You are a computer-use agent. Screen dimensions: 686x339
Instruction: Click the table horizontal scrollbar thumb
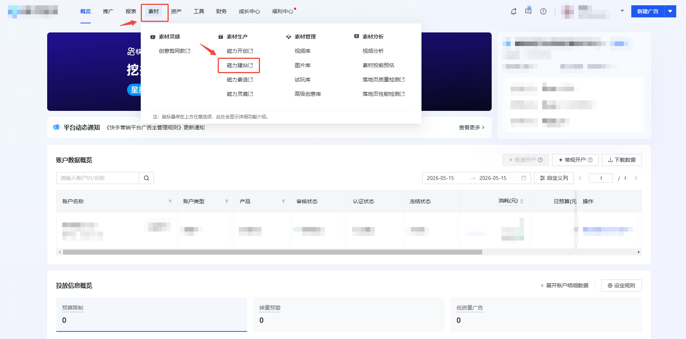coord(272,252)
